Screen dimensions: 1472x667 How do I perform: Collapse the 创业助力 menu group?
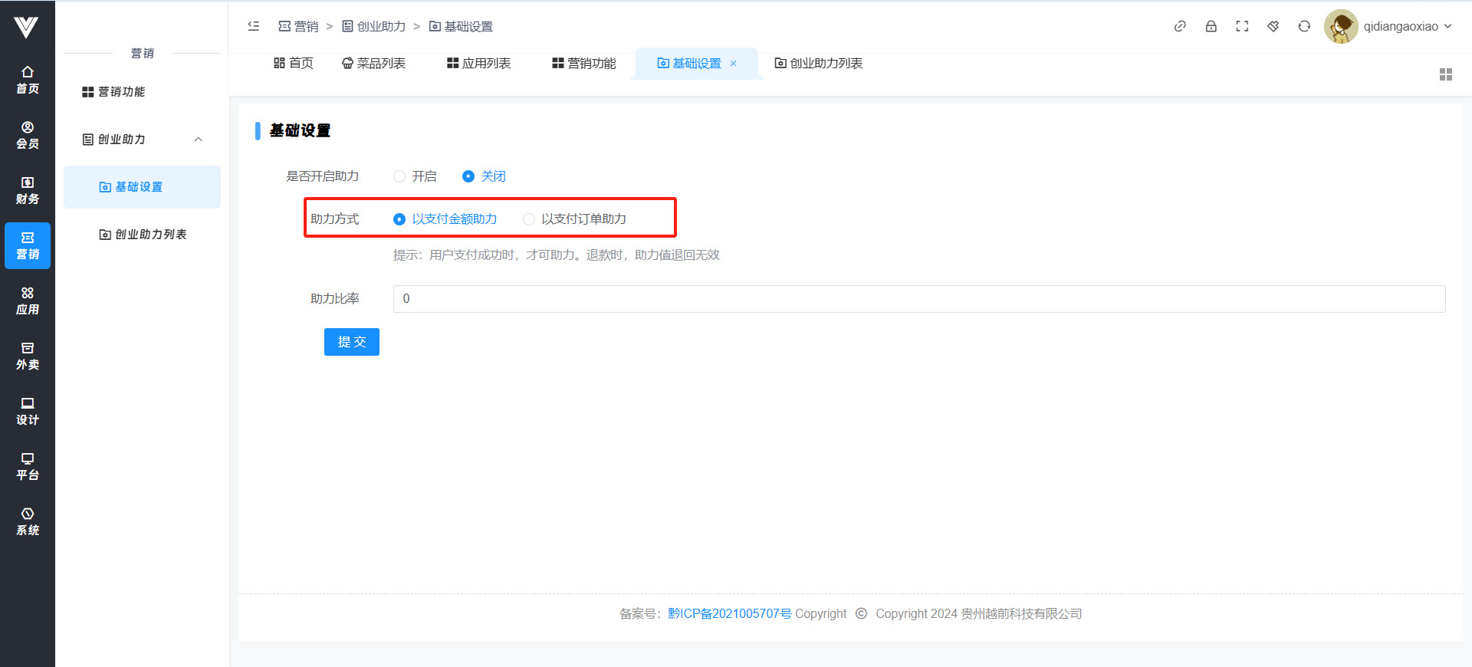tap(198, 140)
